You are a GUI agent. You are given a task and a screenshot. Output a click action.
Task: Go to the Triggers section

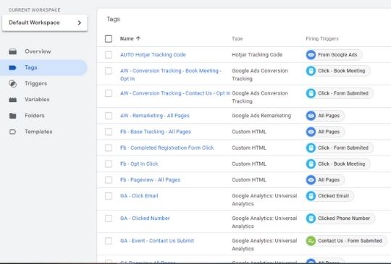[43, 84]
